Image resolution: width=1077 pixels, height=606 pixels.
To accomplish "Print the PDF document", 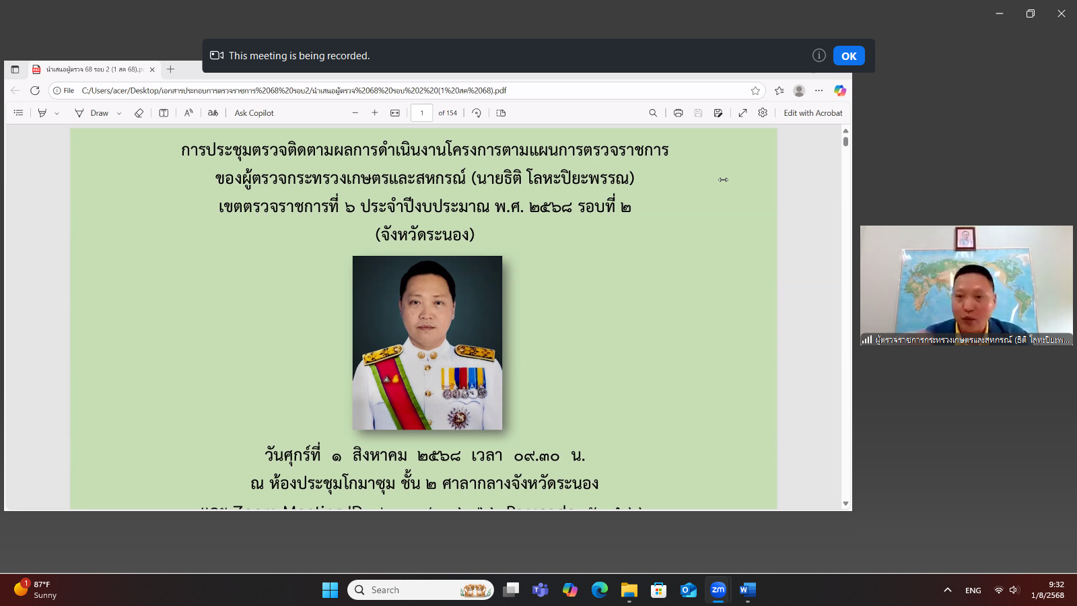I will (678, 113).
